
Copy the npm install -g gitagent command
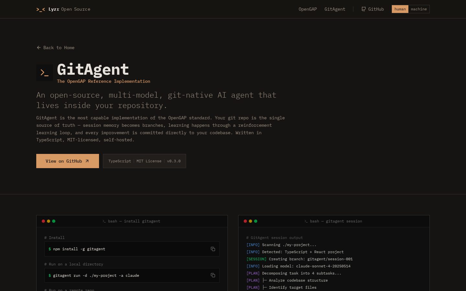coord(213,249)
